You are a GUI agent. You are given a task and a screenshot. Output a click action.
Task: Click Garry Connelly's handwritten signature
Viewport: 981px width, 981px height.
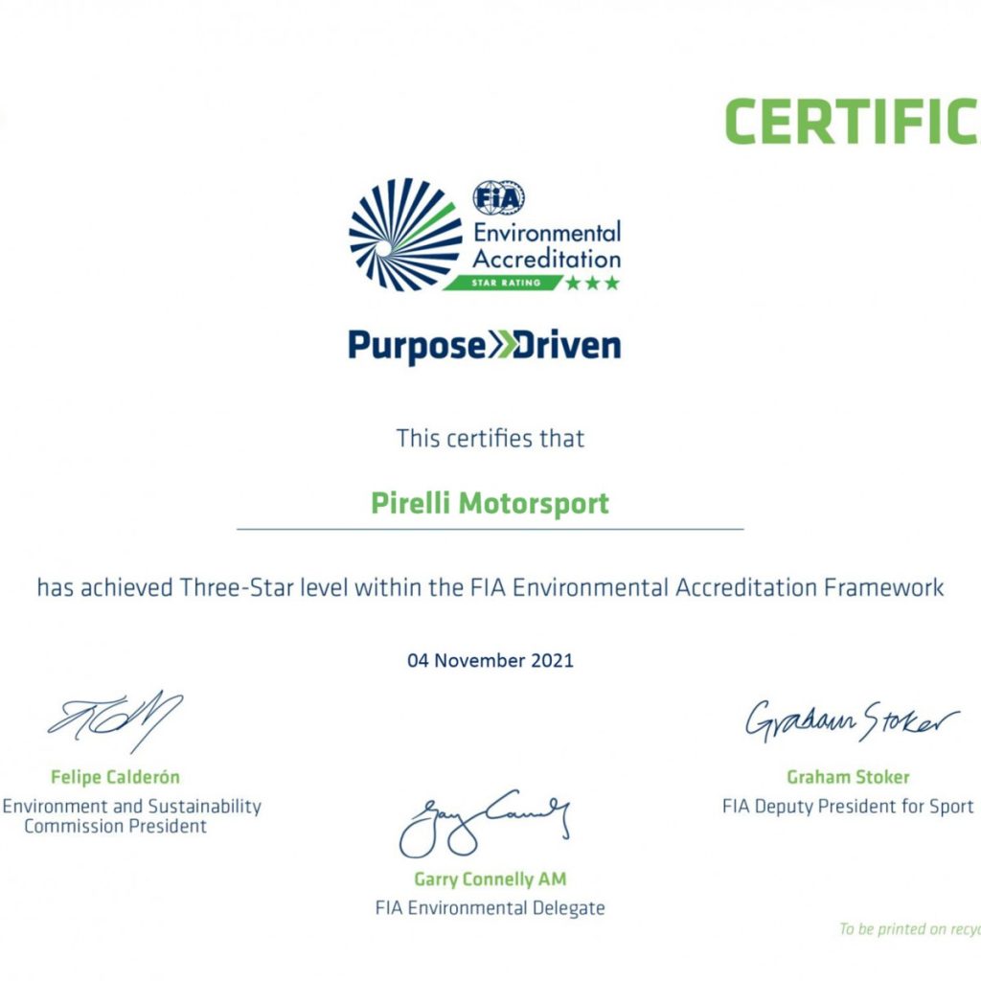point(485,823)
